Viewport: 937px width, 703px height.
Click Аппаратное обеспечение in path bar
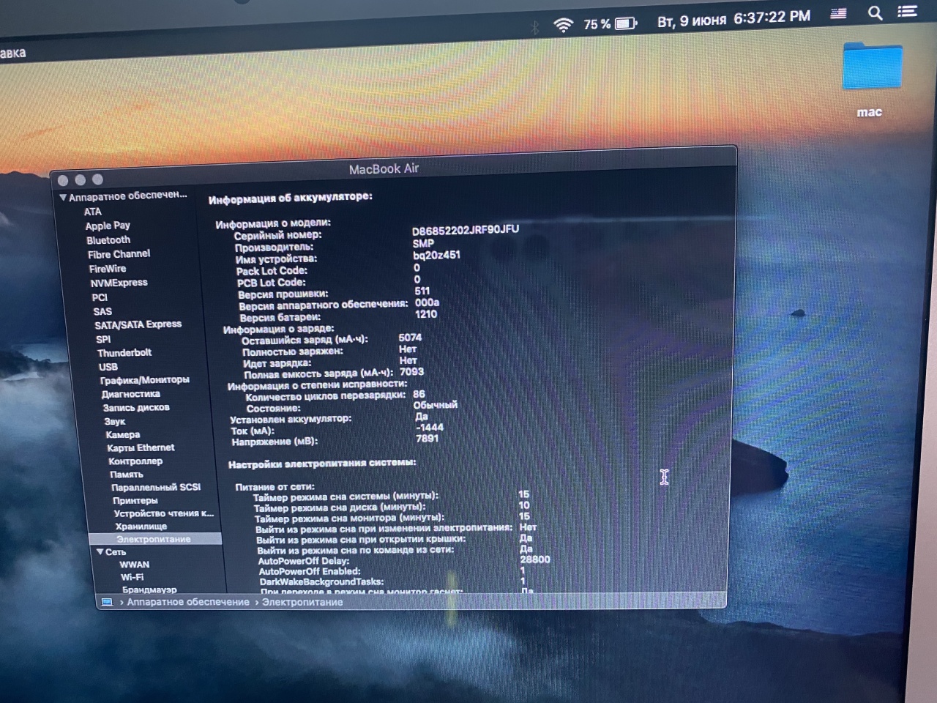tap(188, 602)
